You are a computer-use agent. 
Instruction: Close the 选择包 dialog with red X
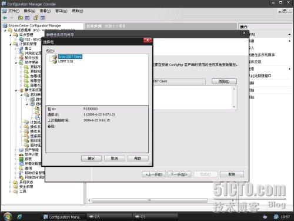coord(148,40)
